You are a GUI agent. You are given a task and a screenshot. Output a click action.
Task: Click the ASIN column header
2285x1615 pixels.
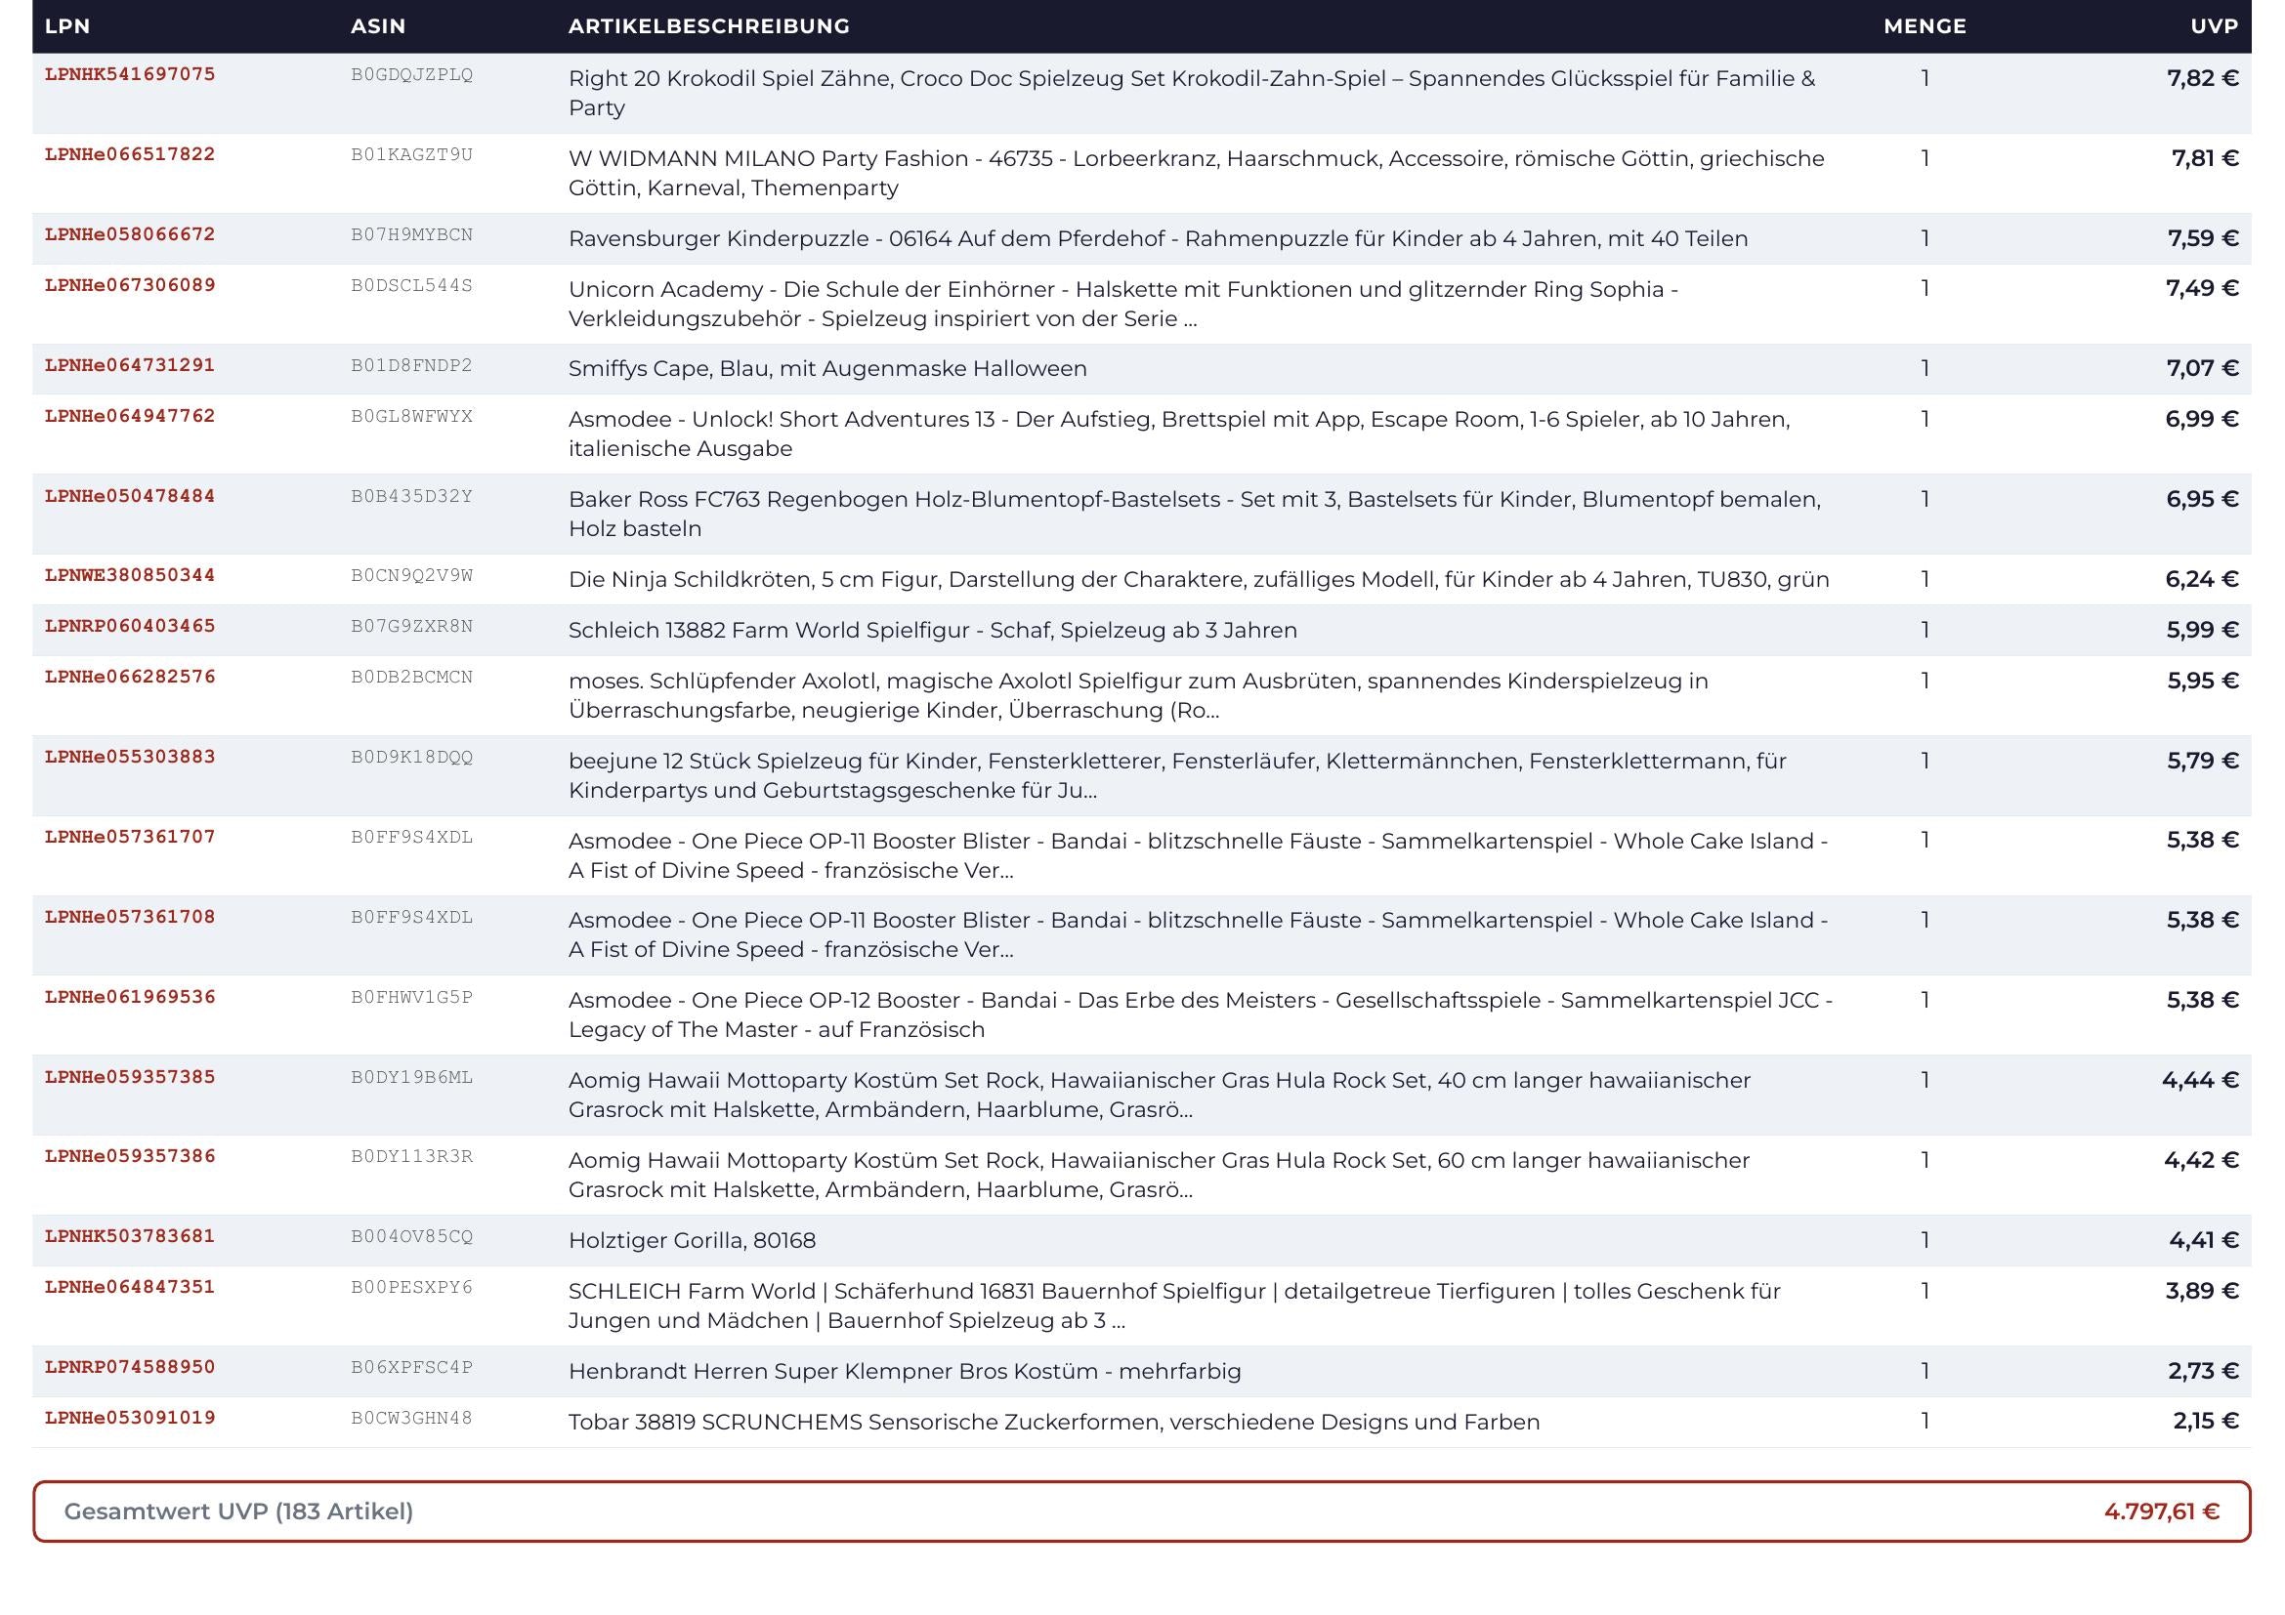(x=378, y=26)
